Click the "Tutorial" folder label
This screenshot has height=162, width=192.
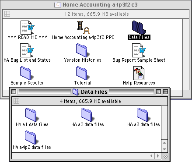point(83,83)
